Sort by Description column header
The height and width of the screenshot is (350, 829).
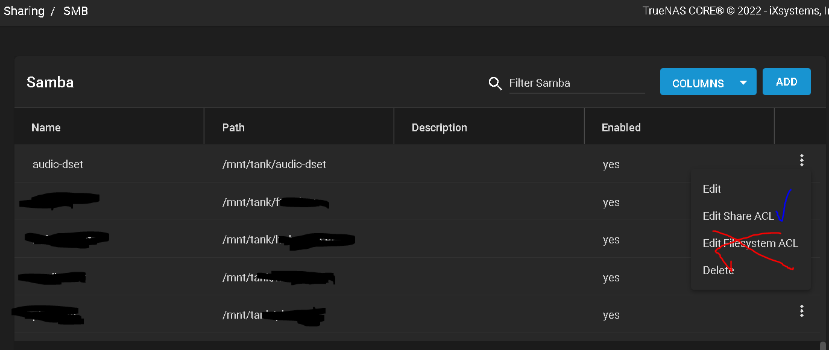pos(440,127)
